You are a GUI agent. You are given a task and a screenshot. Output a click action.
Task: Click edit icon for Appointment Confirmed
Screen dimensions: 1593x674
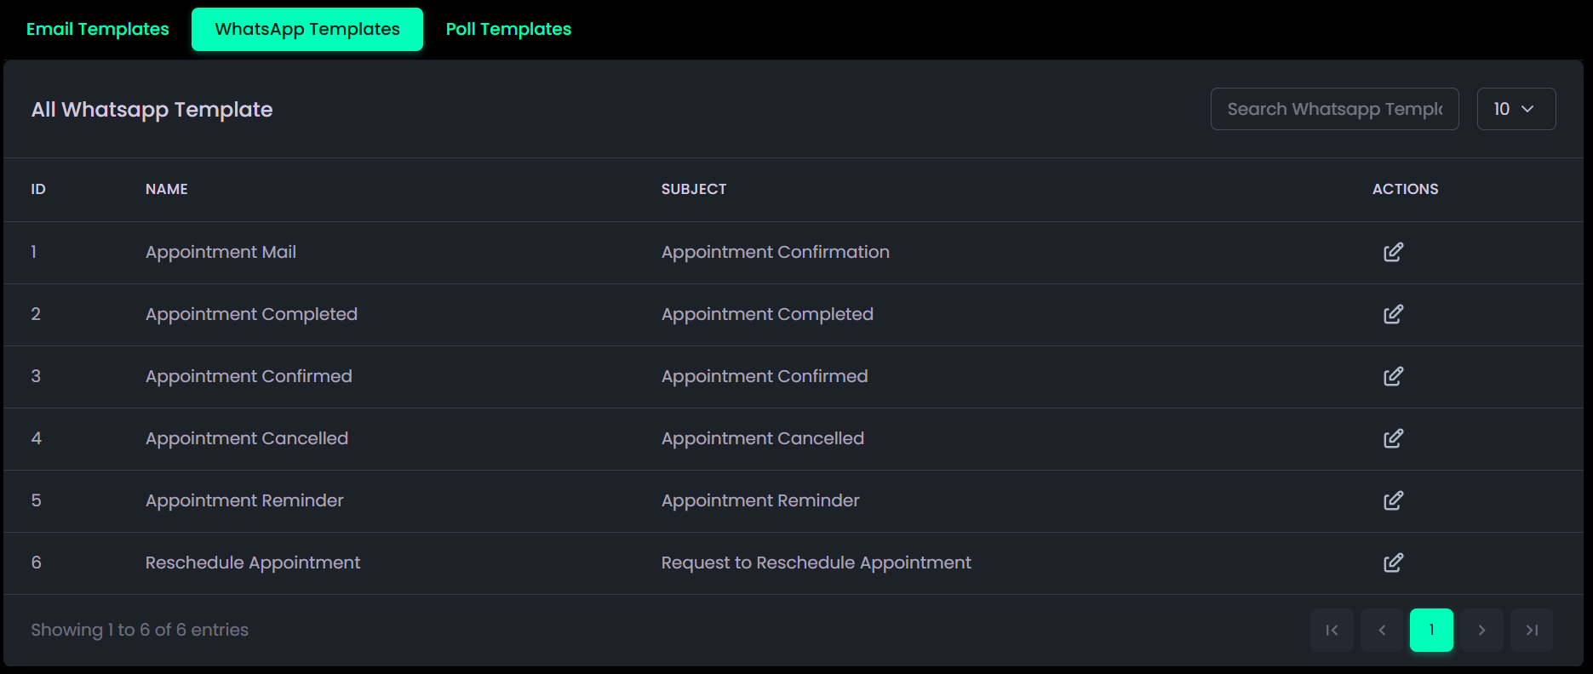(x=1393, y=376)
